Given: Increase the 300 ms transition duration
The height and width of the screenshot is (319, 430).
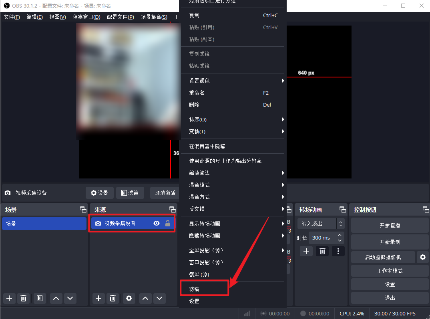Looking at the screenshot, I should 340,235.
